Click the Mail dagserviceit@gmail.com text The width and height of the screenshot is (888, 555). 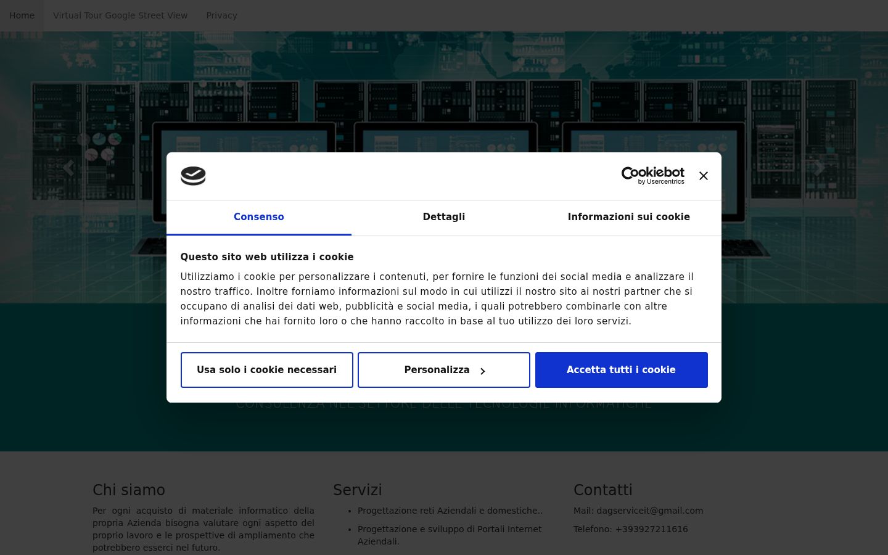638,511
